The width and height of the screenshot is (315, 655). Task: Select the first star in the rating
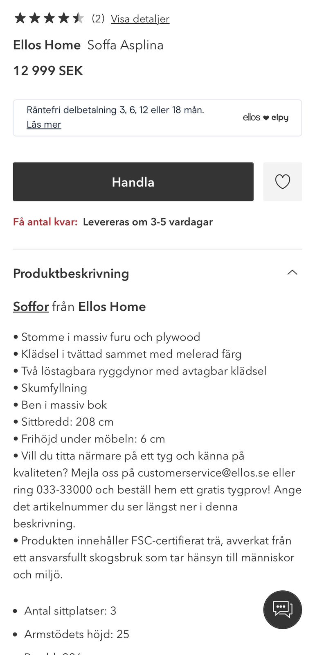click(x=20, y=18)
